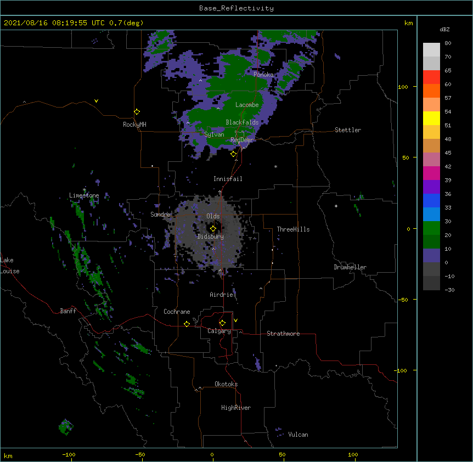The height and width of the screenshot is (462, 473).
Task: Click the purple 0-10 dBZ legend swatch
Action: (431, 256)
